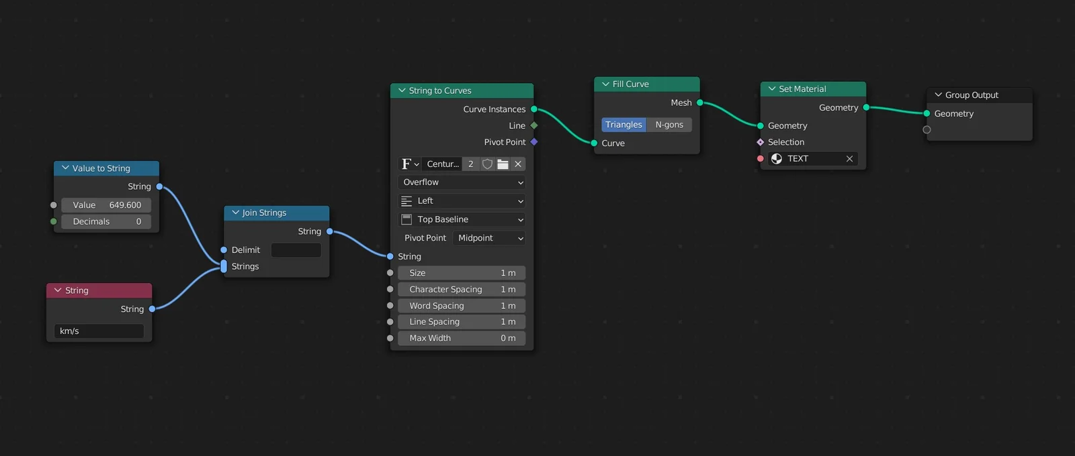1075x456 pixels.
Task: Click the Delimit text input field
Action: (296, 250)
